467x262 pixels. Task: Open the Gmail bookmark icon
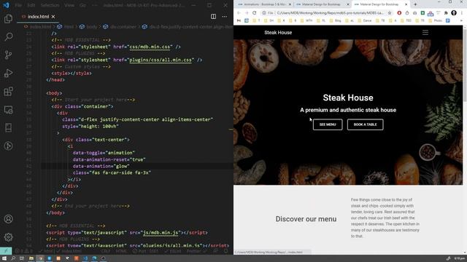239,20
